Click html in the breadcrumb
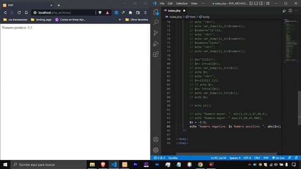Image resolution: width=301 pixels, height=169 pixels. point(190,17)
